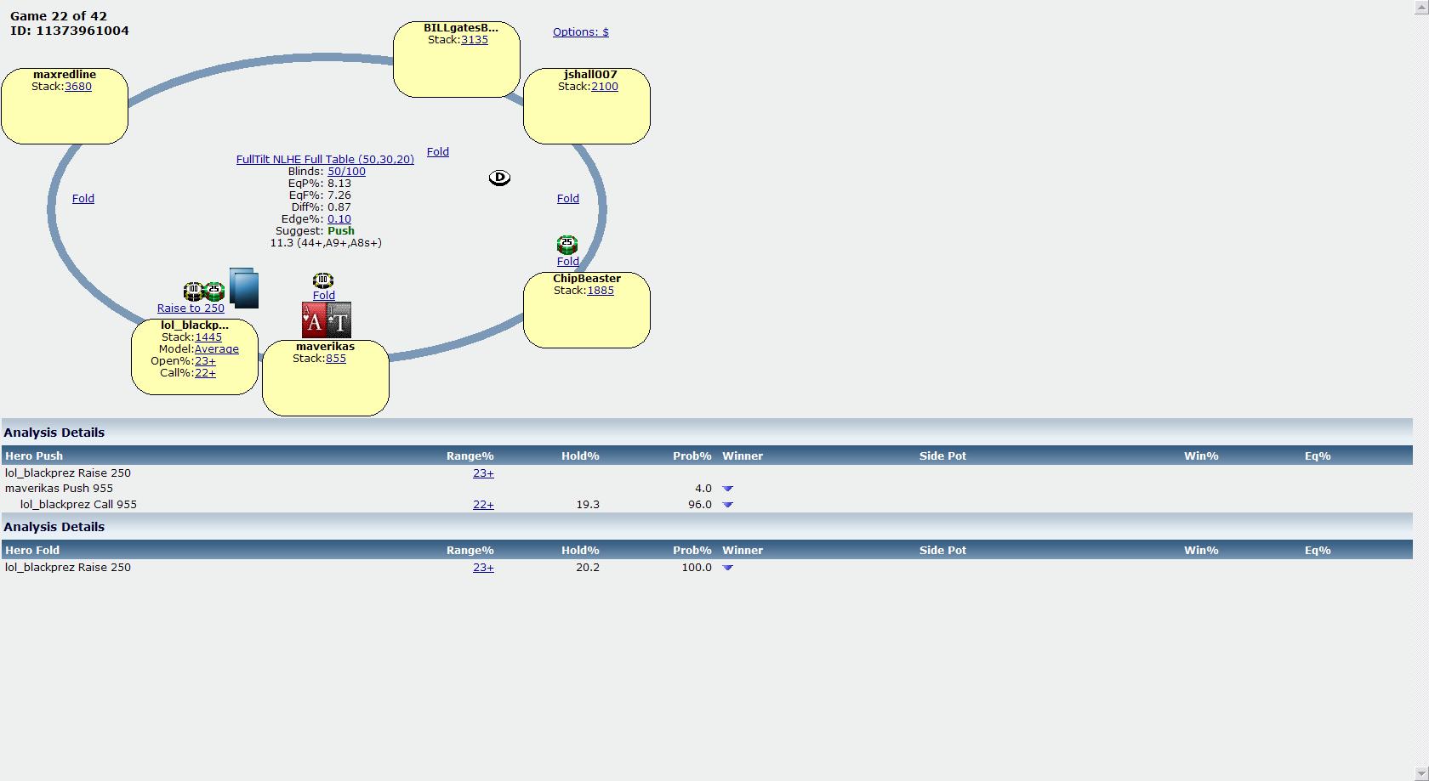1429x781 pixels.
Task: Click maverikas' 100 big blind chip
Action: 322,280
